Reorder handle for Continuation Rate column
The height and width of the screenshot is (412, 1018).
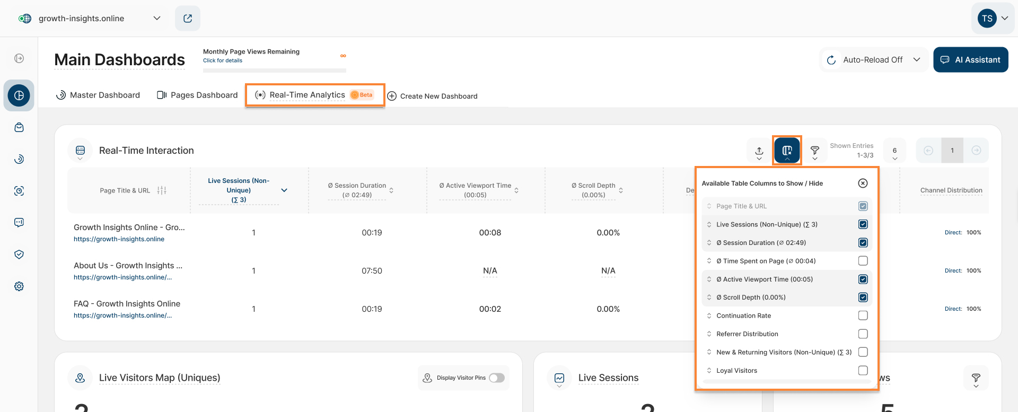(x=709, y=316)
